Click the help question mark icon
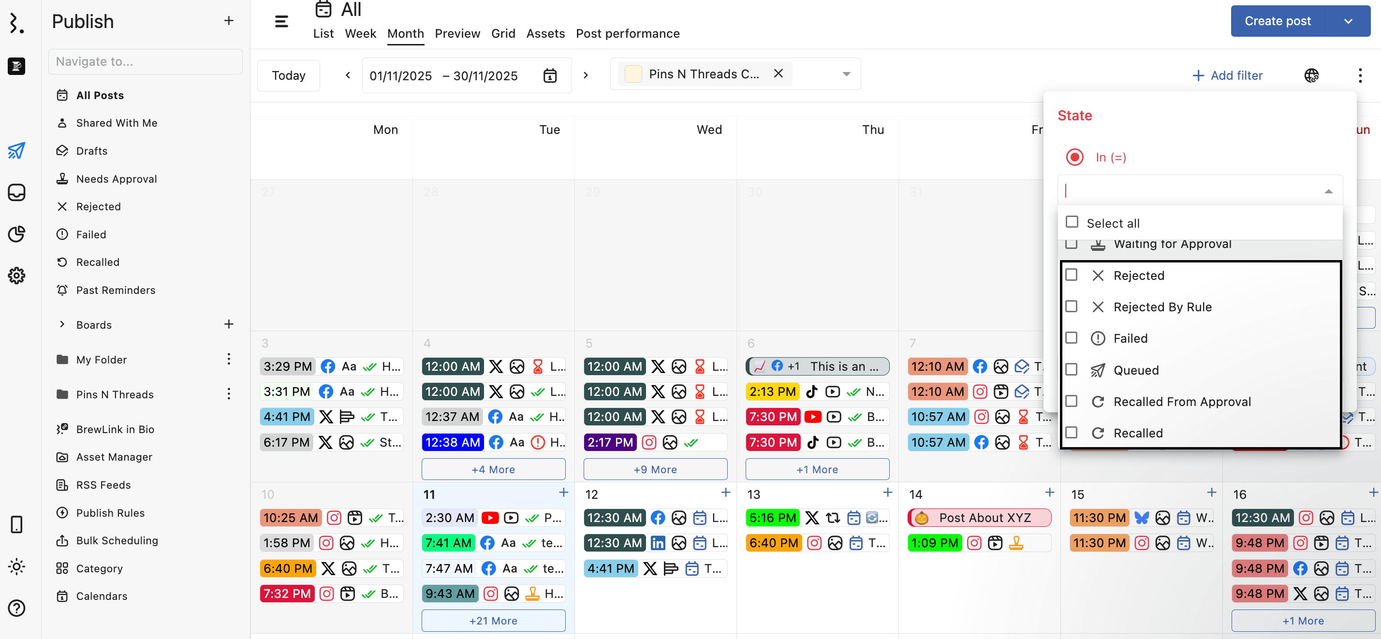 tap(16, 608)
